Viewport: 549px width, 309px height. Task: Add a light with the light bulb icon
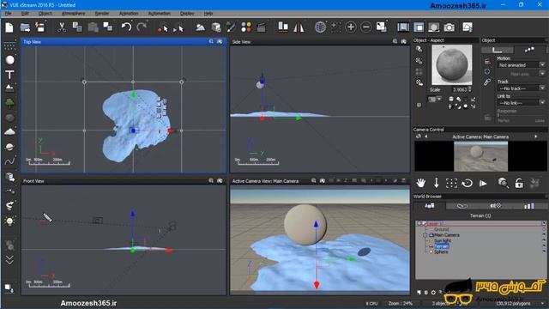pyautogui.click(x=9, y=221)
